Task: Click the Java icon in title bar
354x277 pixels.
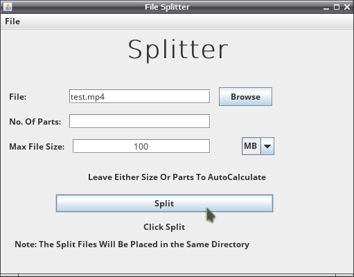Action: (8, 7)
